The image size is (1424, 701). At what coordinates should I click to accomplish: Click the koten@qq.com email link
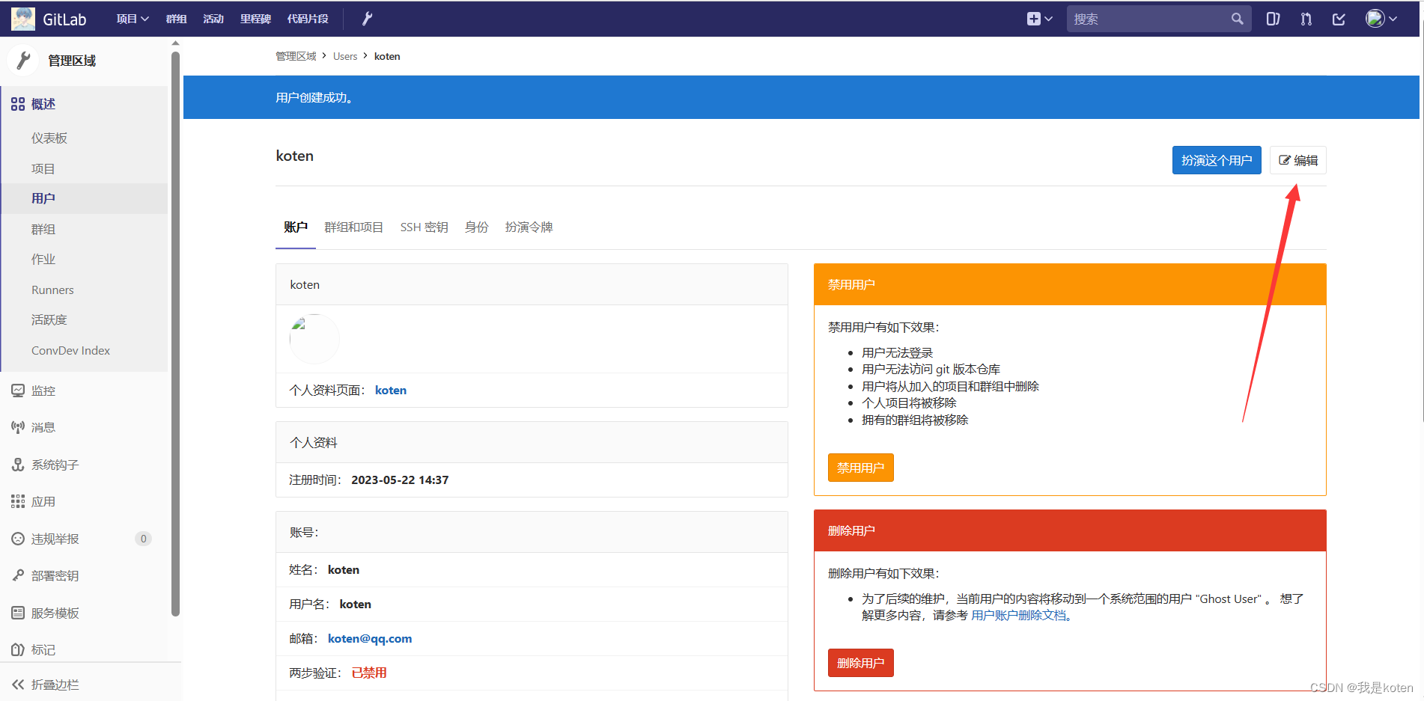[370, 638]
